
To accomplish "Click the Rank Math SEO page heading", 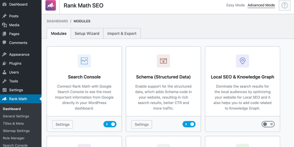I will click(x=83, y=6).
